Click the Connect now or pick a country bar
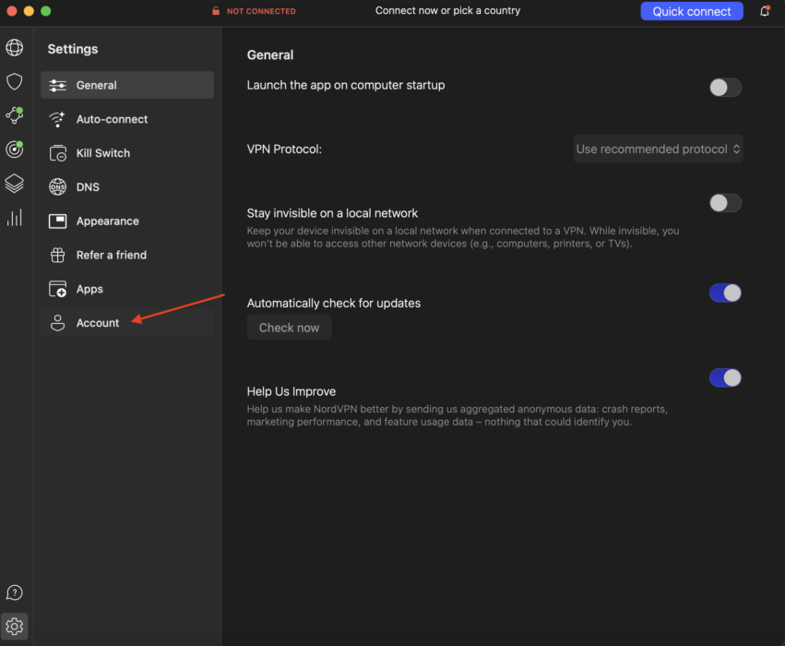Viewport: 785px width, 646px height. [448, 10]
